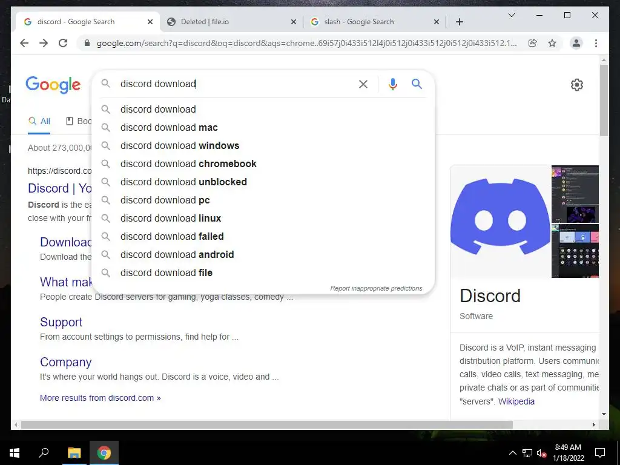Viewport: 620px width, 465px height.
Task: Click the horizontal page scrollbar thumb
Action: point(267,425)
